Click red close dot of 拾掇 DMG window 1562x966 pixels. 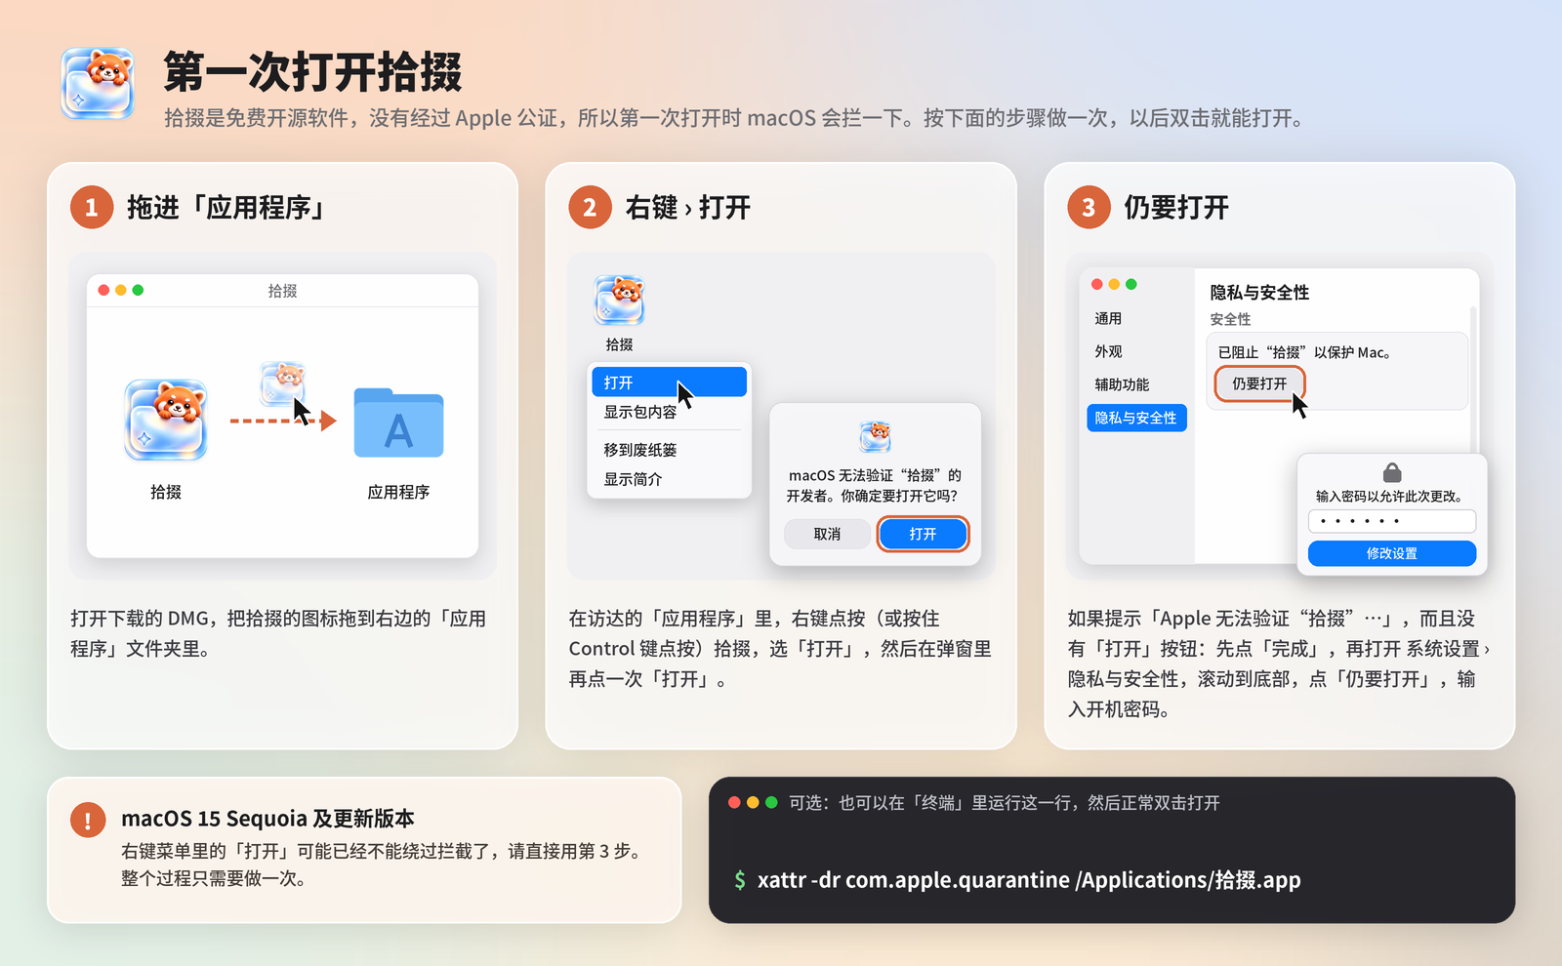tap(103, 290)
